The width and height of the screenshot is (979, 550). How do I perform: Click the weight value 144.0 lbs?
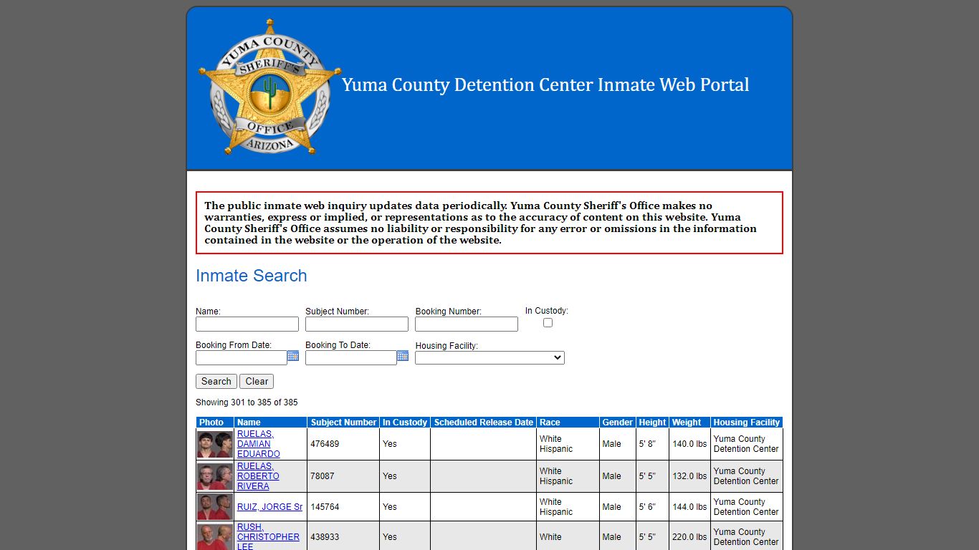(689, 507)
